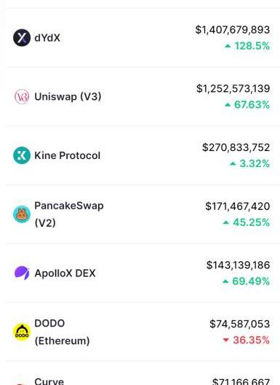Screen dimensions: 280x385
Task: Open the DODO yellow logo icon
Action: pos(22,332)
